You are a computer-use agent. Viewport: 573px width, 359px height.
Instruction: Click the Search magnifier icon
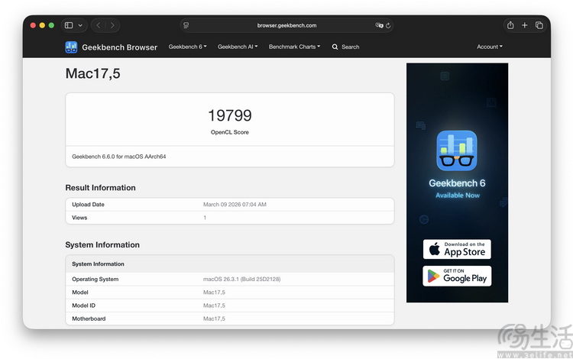click(335, 47)
